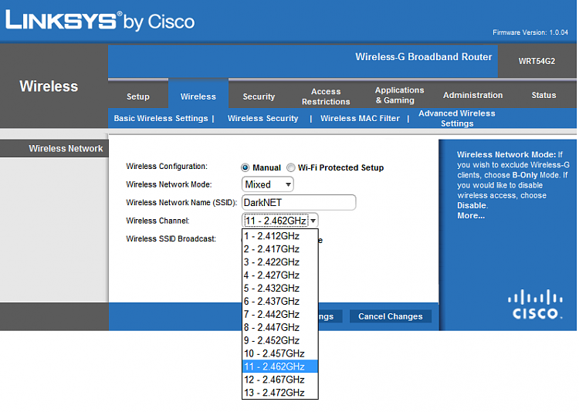Click the Wireless Channel label
The image size is (579, 412).
pos(157,221)
